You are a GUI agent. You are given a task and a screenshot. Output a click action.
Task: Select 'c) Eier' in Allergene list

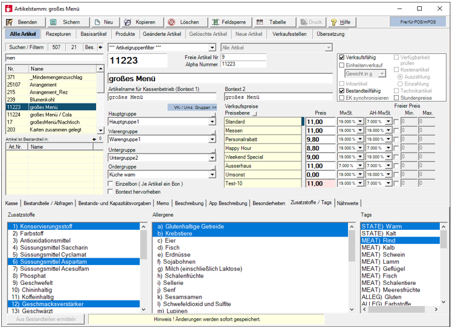coord(250,240)
